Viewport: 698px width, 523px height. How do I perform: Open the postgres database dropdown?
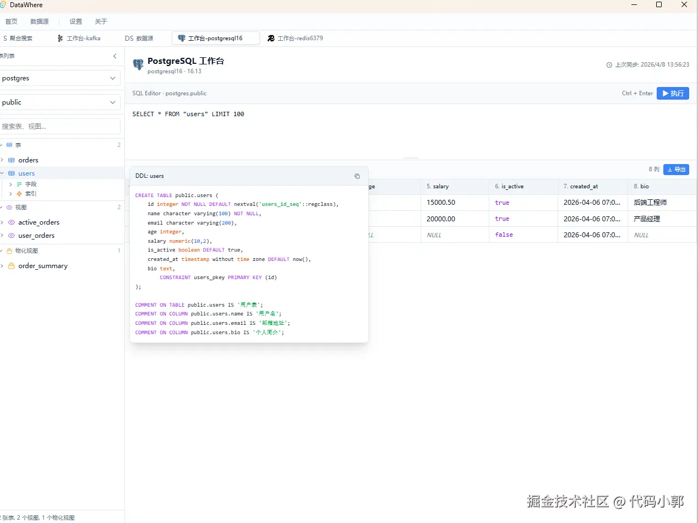tap(59, 78)
